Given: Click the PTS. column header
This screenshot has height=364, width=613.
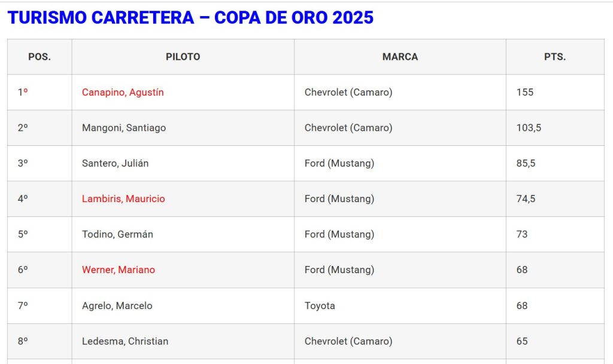Looking at the screenshot, I should click(555, 57).
